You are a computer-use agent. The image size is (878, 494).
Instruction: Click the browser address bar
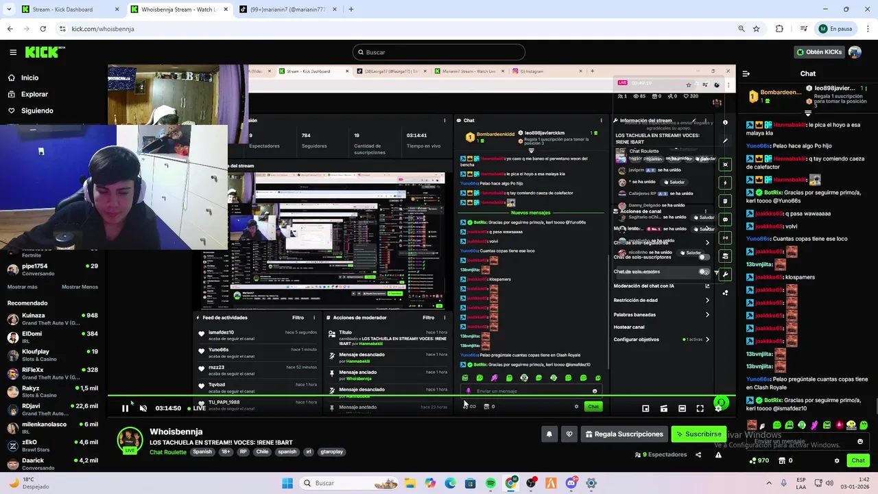click(x=398, y=29)
